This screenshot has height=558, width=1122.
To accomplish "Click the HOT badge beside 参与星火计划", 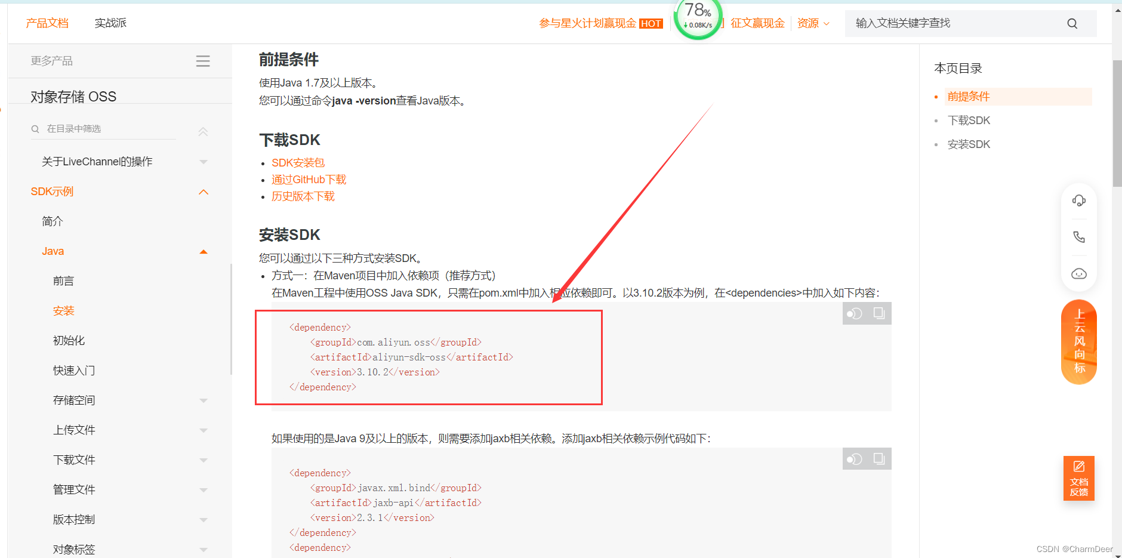I will tap(651, 24).
